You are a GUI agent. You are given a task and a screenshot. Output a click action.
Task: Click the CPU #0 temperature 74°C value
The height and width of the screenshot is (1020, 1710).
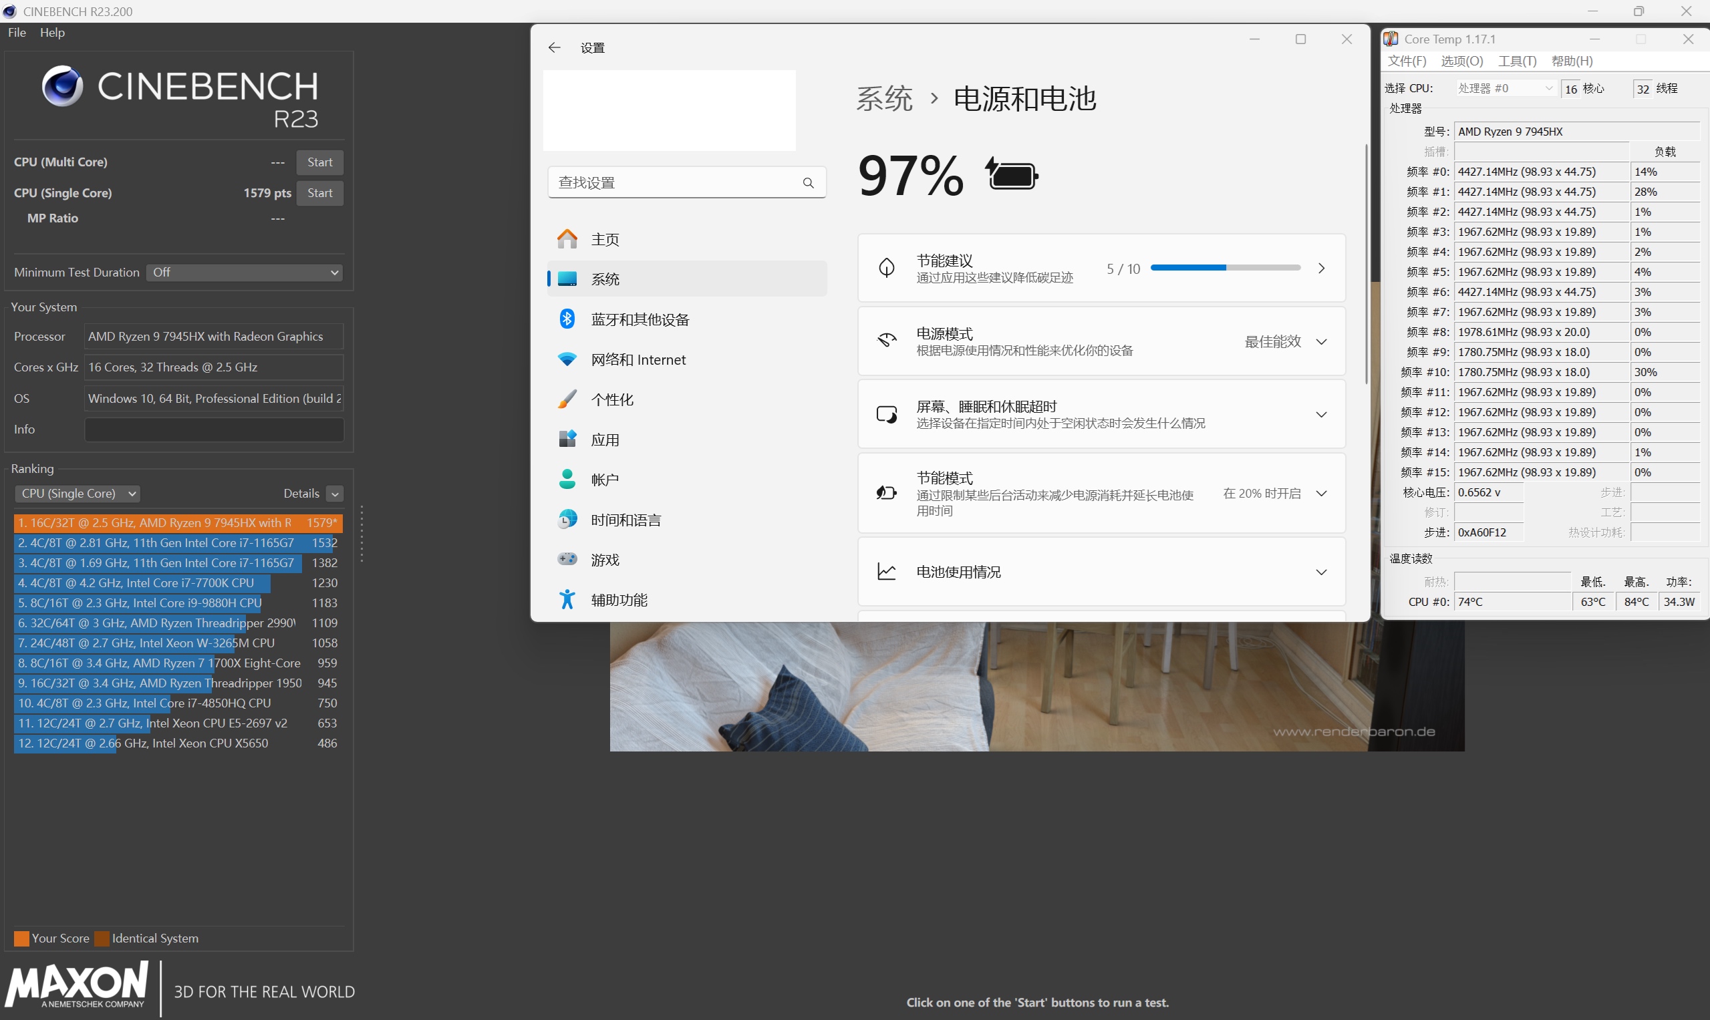1512,601
